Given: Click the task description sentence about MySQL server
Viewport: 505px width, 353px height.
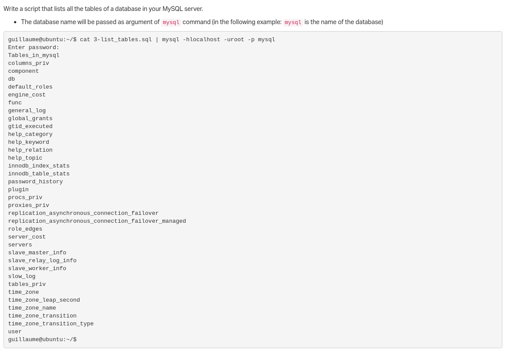Looking at the screenshot, I should click(103, 9).
